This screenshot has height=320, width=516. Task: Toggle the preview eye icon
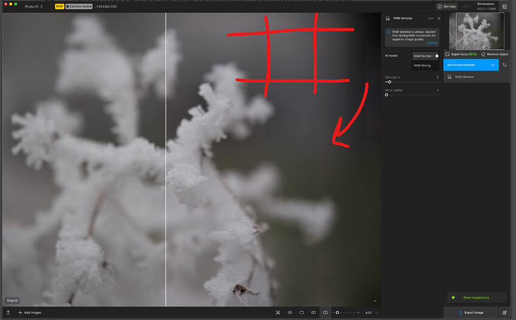click(x=290, y=313)
